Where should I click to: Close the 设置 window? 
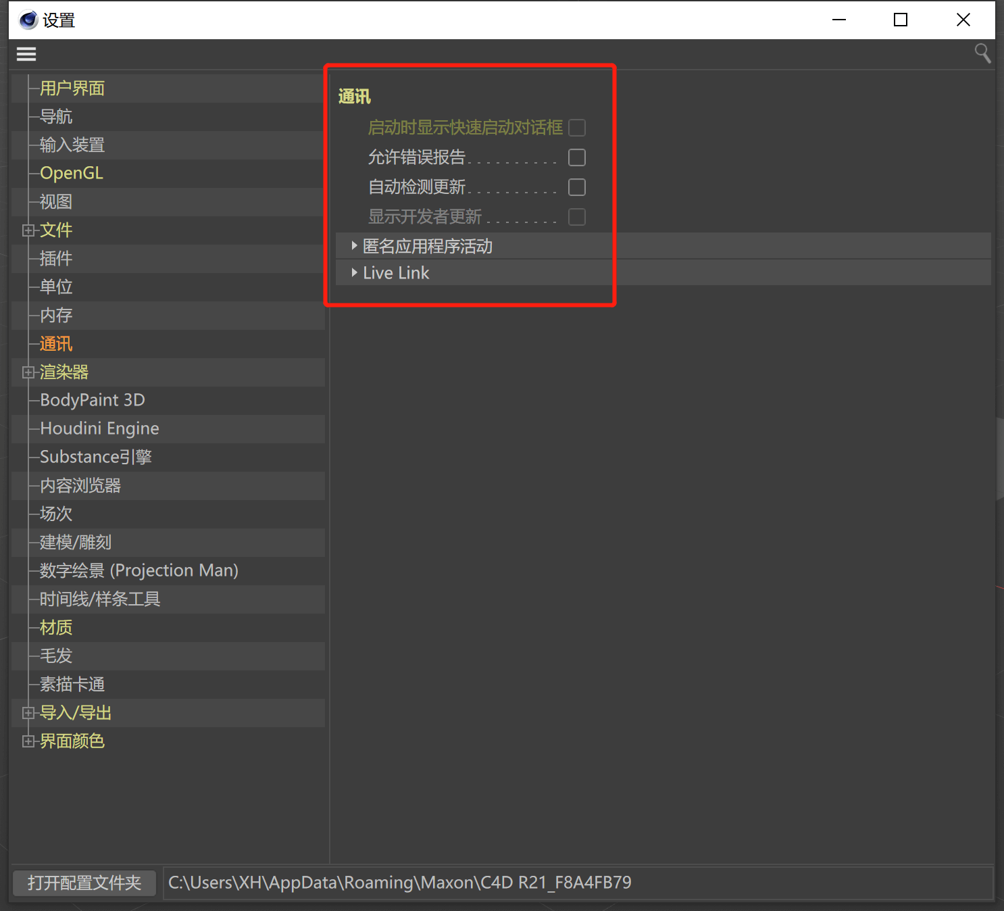(x=963, y=20)
